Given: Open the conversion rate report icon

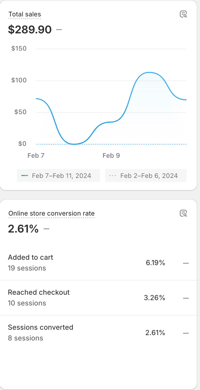Looking at the screenshot, I should click(183, 213).
